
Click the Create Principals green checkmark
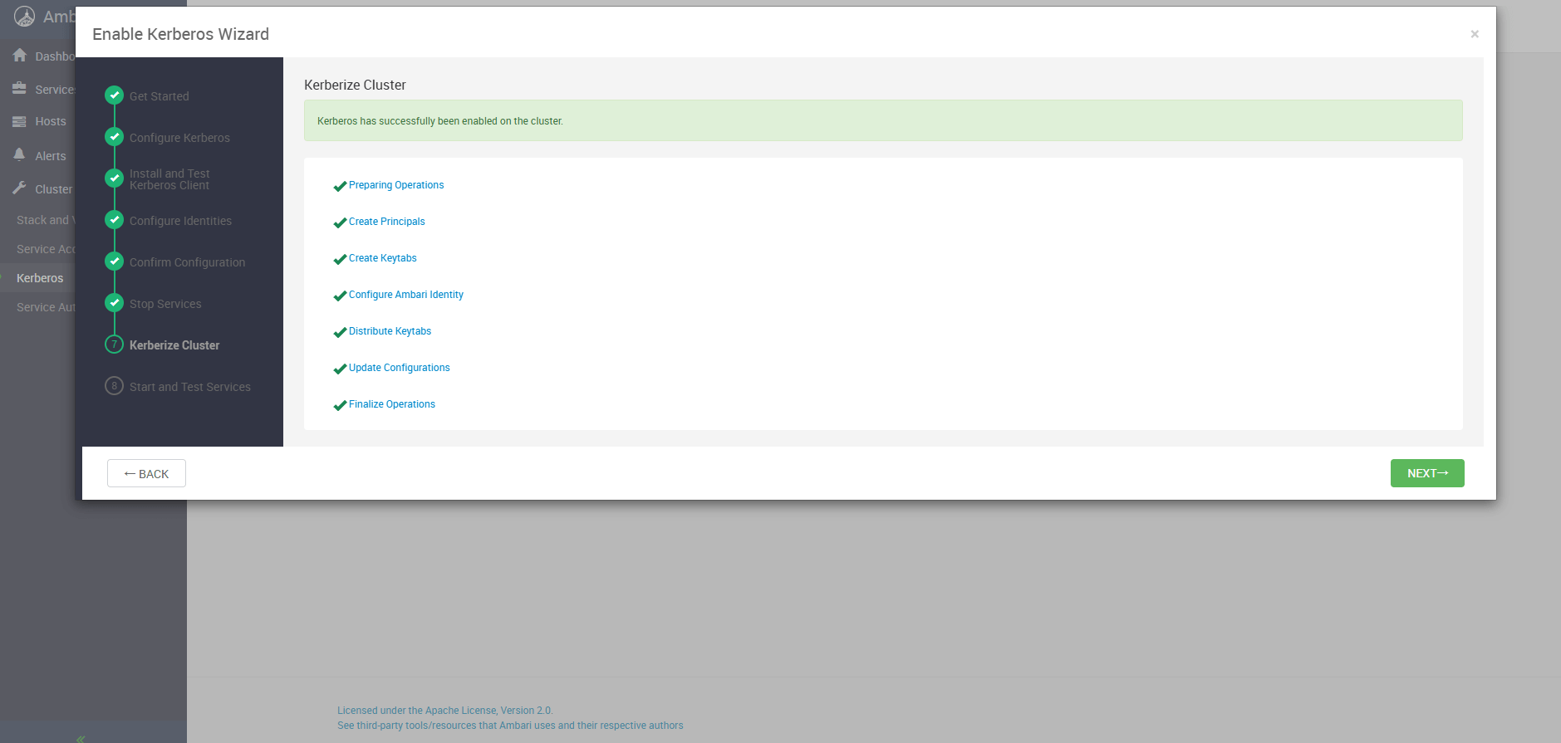tap(340, 222)
